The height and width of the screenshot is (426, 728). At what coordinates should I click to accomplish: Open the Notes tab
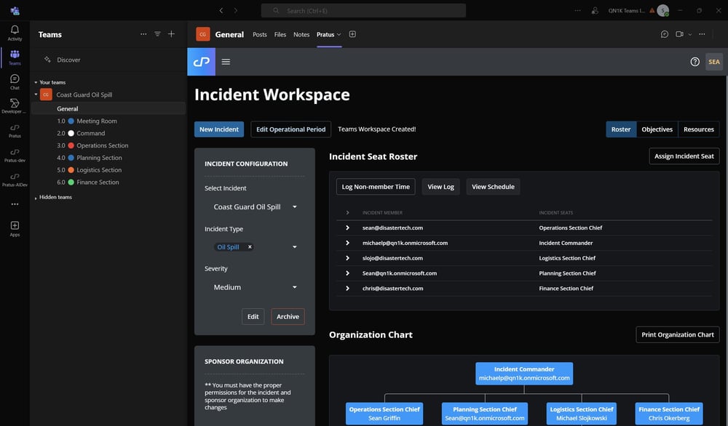(x=301, y=34)
